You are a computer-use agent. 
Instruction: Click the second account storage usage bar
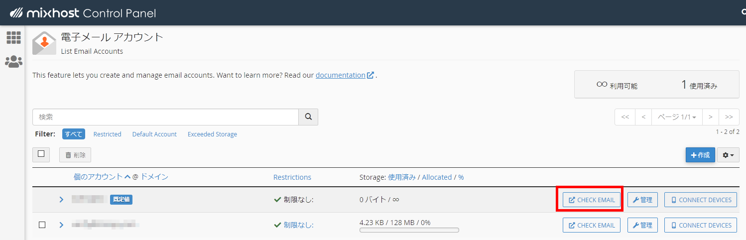tap(409, 230)
